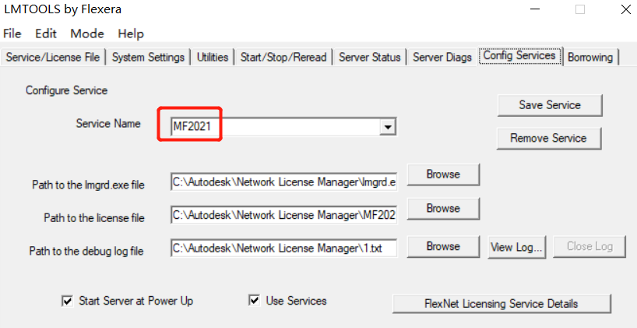
Task: Go to the Utilities tab
Action: (213, 58)
